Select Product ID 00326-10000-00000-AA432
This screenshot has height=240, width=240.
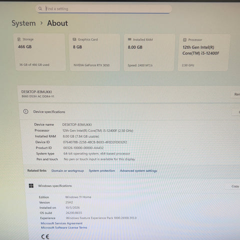[83, 148]
